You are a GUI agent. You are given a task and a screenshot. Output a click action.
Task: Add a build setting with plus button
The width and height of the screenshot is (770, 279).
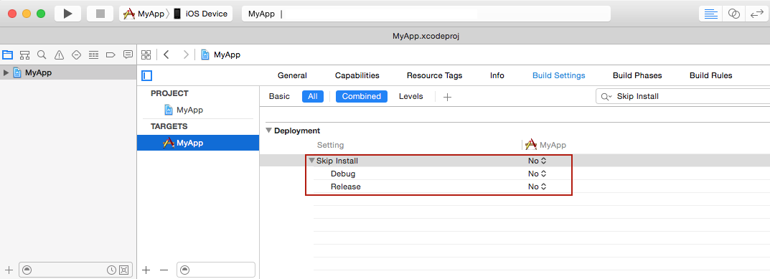point(447,97)
